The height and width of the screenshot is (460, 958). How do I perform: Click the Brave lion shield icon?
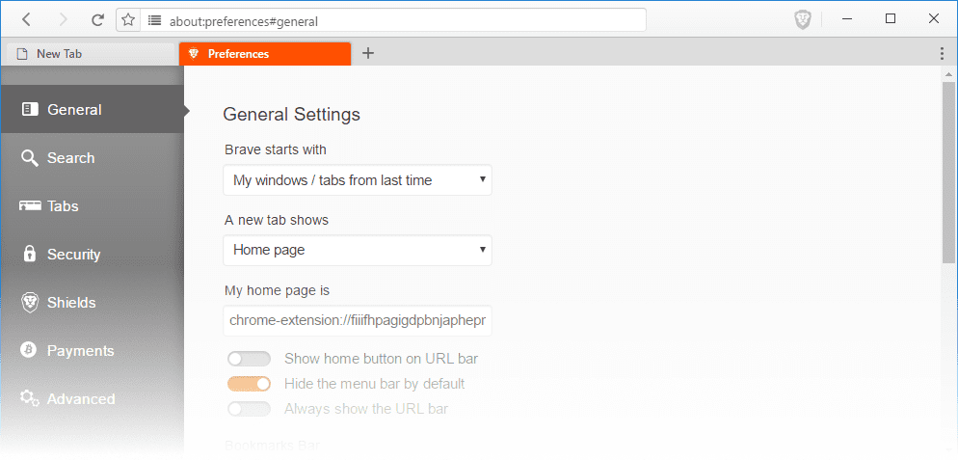(802, 19)
